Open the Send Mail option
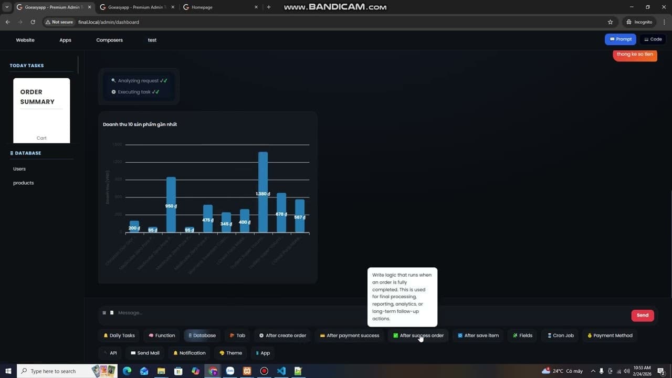The image size is (672, 378). 145,353
